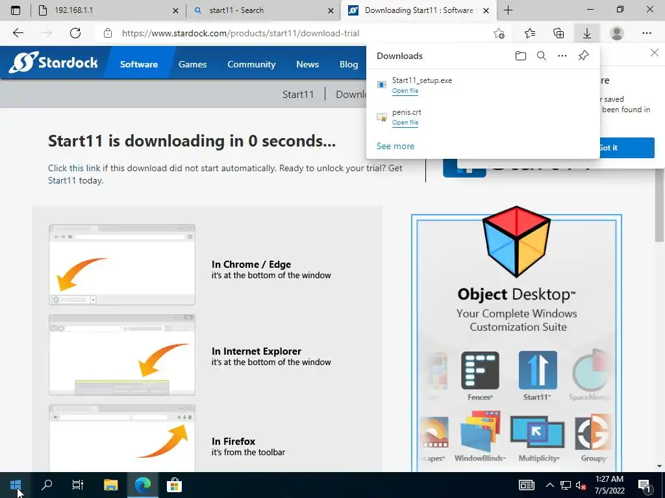
Task: Add this page to favorites
Action: (x=499, y=33)
